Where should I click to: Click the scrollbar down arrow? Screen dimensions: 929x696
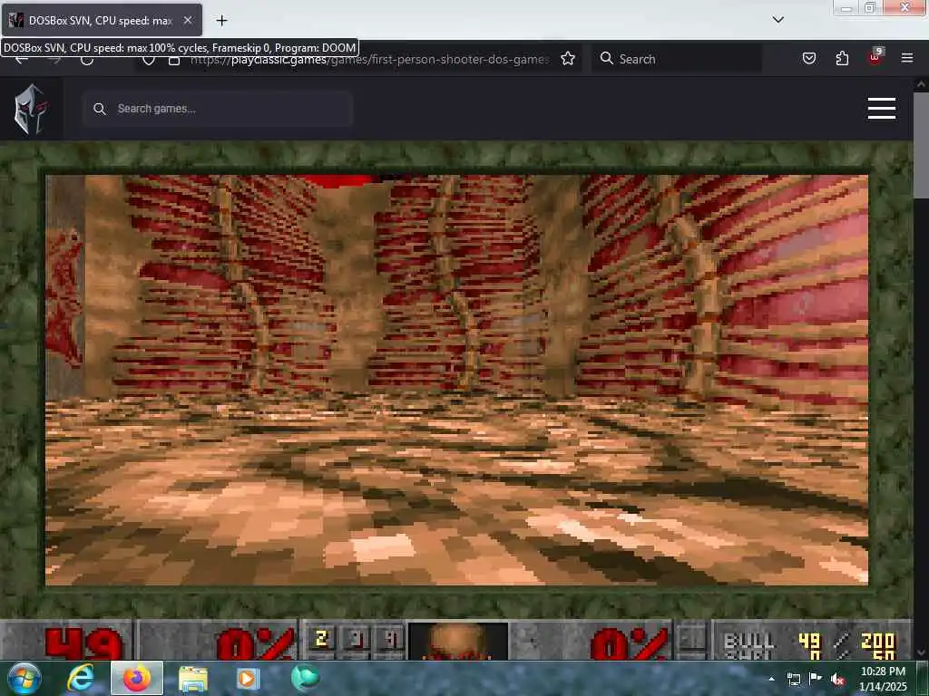click(x=921, y=652)
